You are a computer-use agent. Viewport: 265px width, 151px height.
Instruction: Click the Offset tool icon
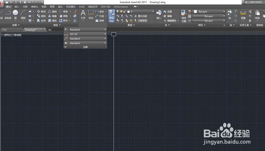75,20
